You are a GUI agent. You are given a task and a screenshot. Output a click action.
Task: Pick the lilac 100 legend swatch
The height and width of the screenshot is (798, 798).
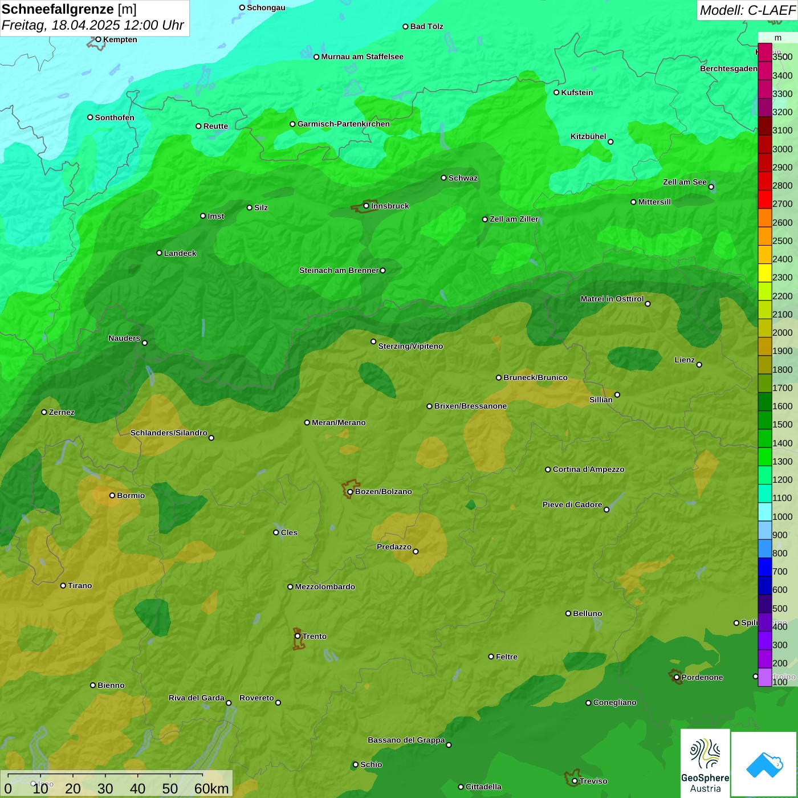765,677
